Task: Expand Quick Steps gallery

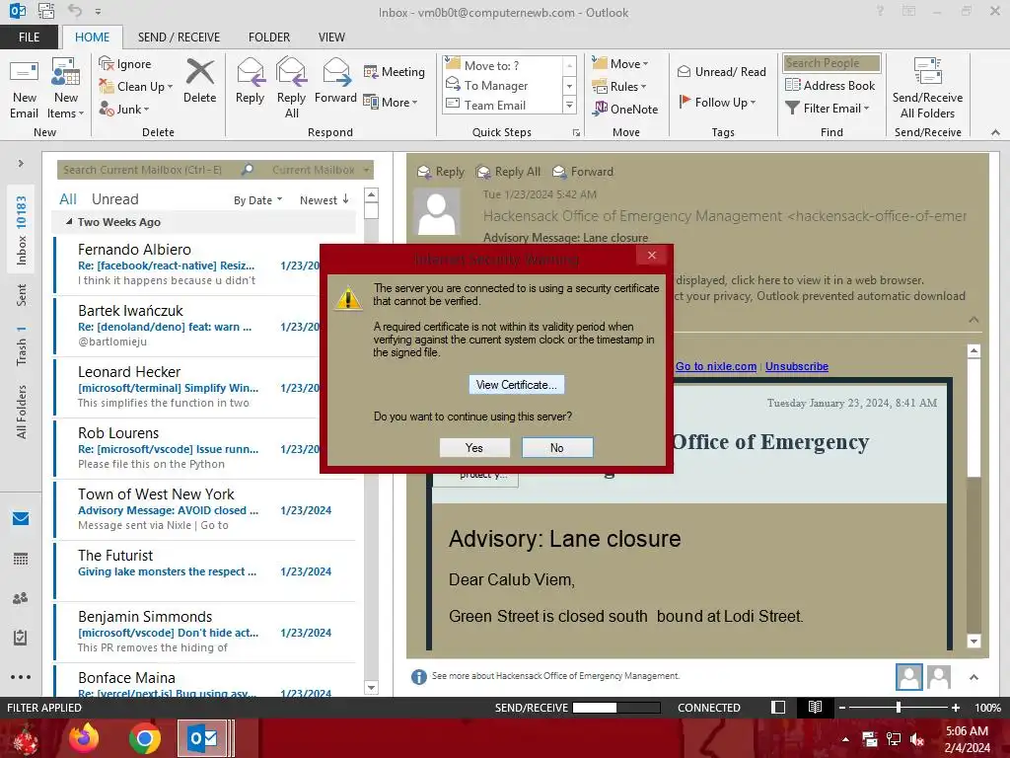Action: coord(569,105)
